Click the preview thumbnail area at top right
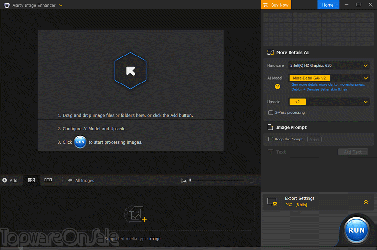This screenshot has width=377, height=250. 319,29
